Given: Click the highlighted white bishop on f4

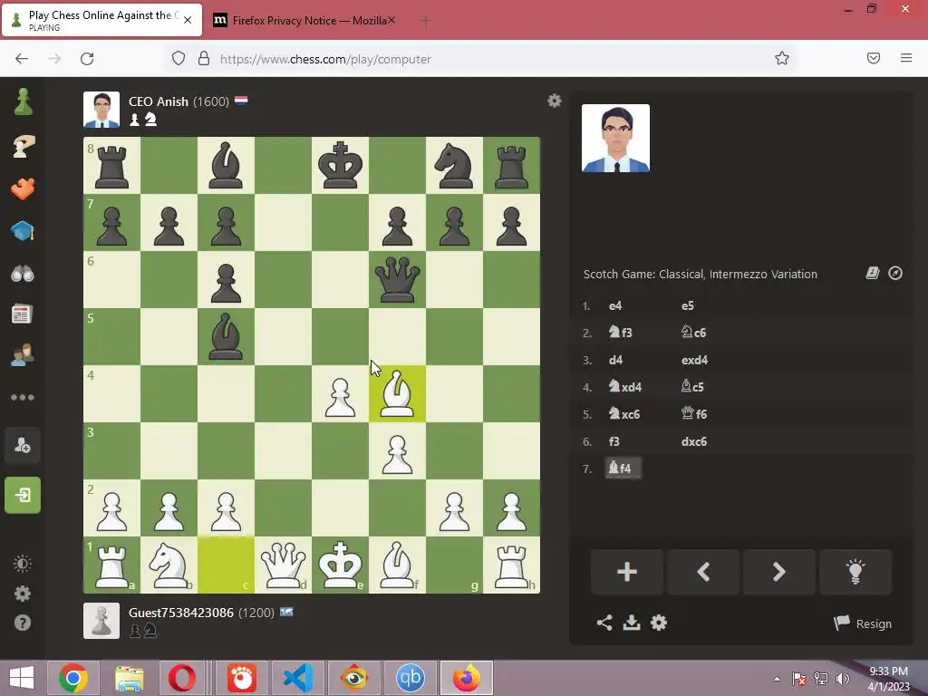Looking at the screenshot, I should [x=397, y=393].
